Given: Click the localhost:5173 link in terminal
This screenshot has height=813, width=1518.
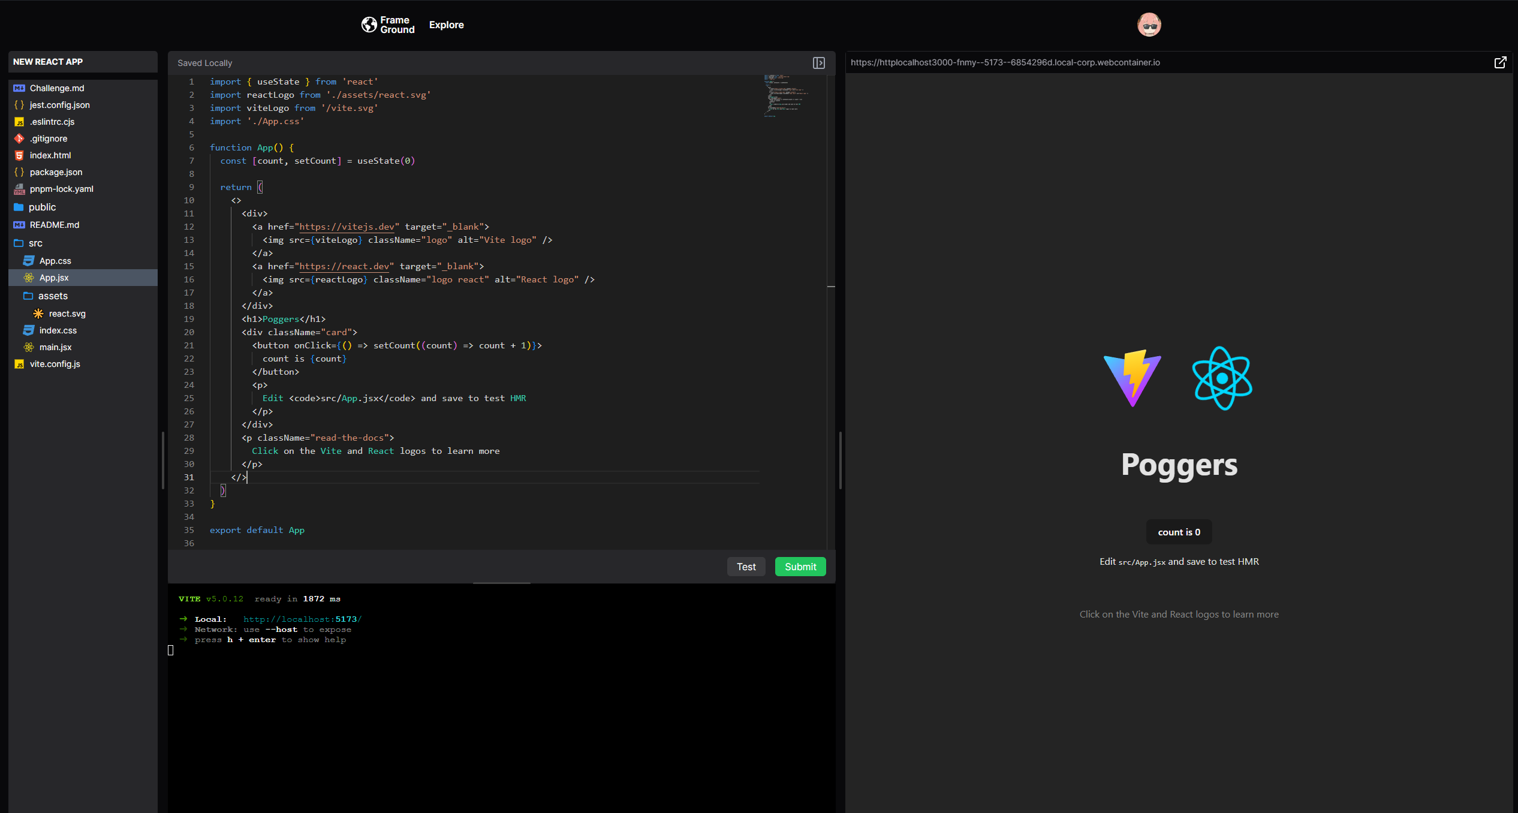Looking at the screenshot, I should coord(302,619).
